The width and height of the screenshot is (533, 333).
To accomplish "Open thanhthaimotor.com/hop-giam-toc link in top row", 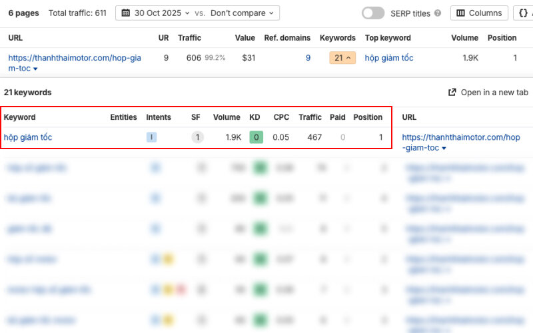I will coord(75,63).
